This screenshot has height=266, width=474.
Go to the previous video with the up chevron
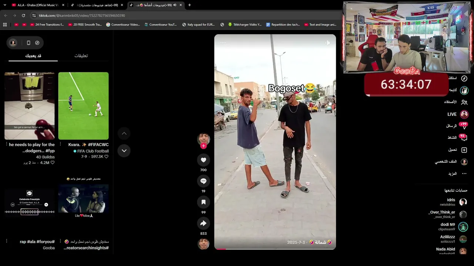[124, 133]
